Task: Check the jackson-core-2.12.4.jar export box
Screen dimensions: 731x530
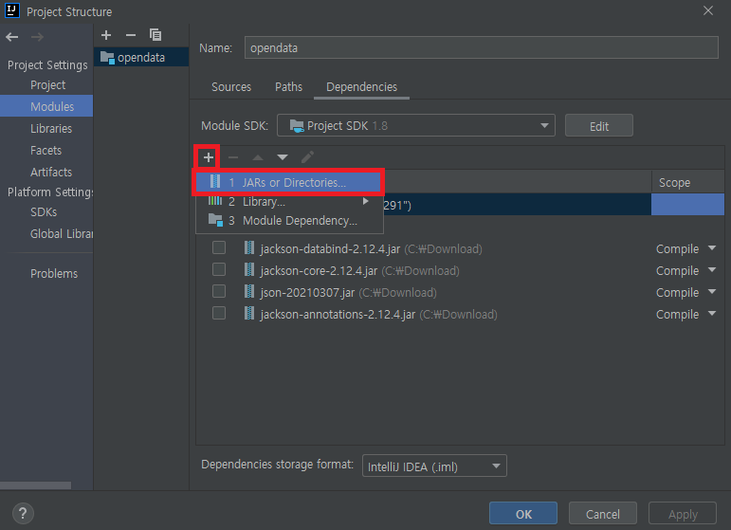Action: [x=219, y=269]
